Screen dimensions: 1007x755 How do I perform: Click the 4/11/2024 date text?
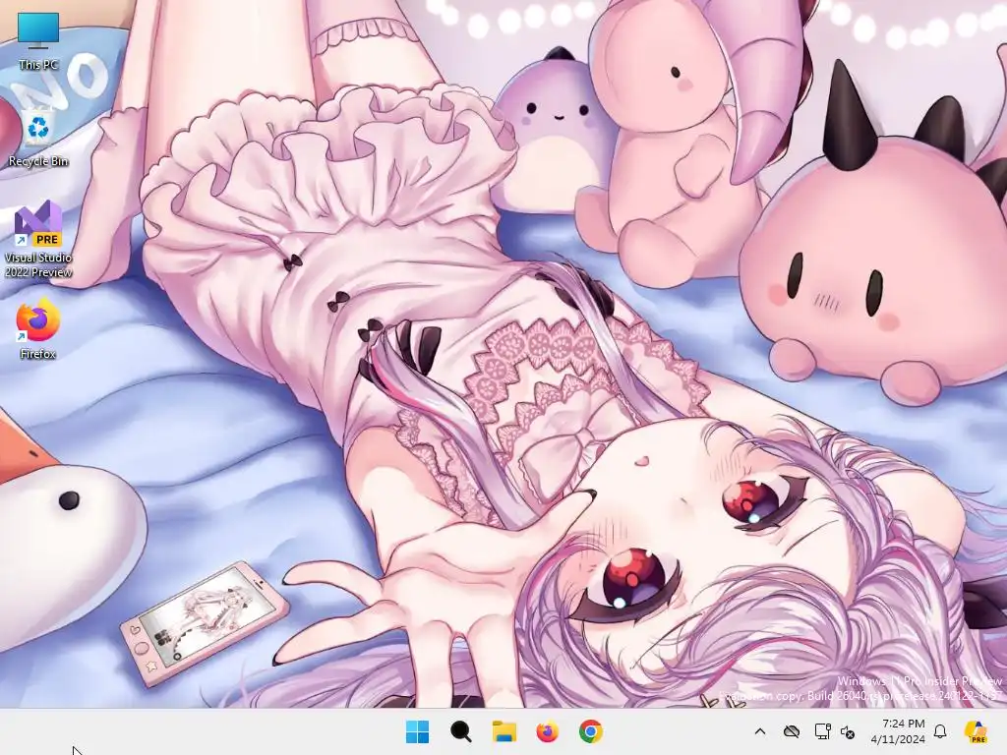coord(898,739)
